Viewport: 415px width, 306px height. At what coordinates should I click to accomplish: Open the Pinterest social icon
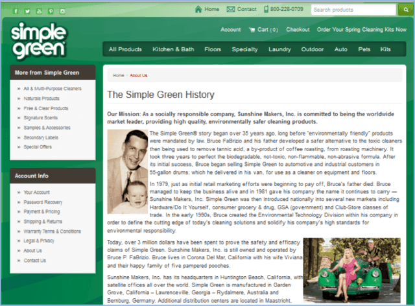click(51, 12)
